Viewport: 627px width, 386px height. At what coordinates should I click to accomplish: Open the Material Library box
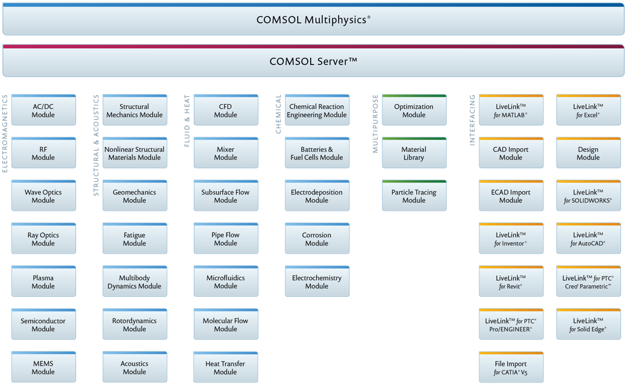coord(414,152)
